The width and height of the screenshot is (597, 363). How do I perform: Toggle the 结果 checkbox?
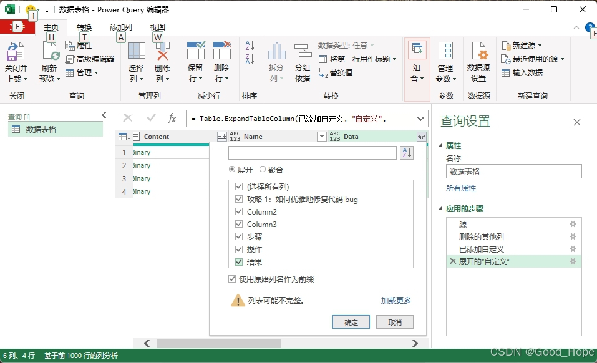click(x=239, y=262)
